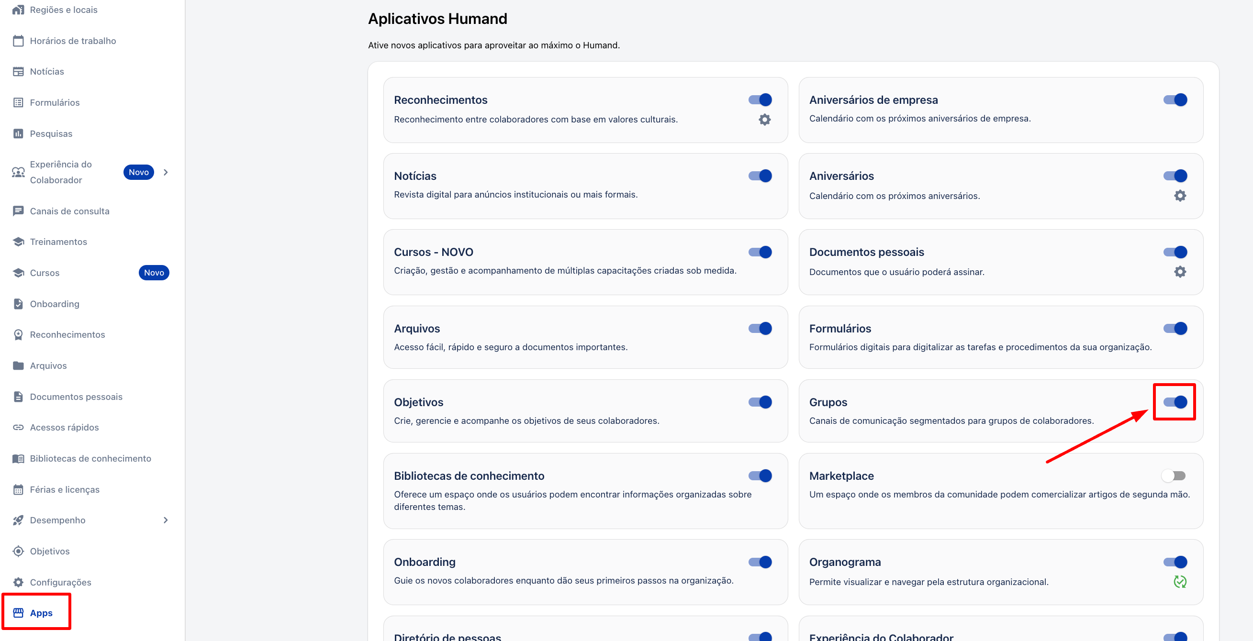This screenshot has width=1253, height=641.
Task: Click the Bibliotecas de conhecimento sidebar label
Action: 90,458
